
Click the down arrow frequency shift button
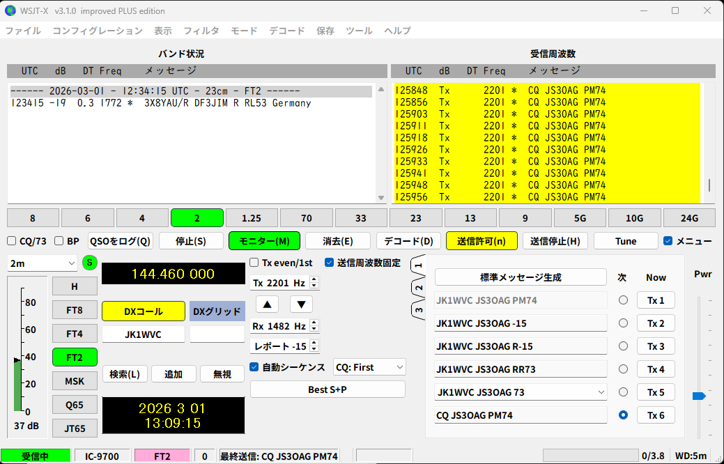[x=301, y=304]
